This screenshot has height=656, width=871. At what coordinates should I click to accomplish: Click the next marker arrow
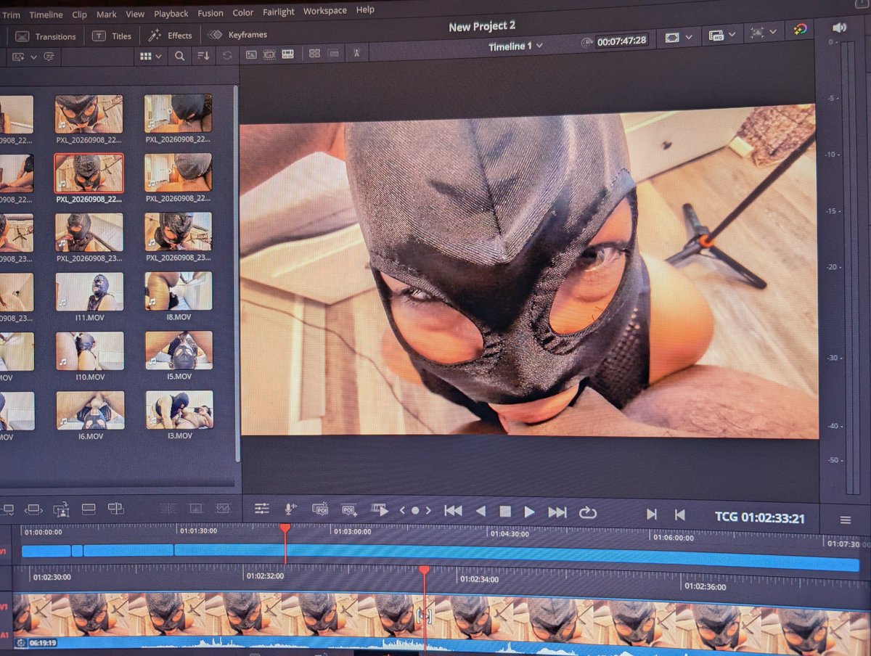pyautogui.click(x=428, y=511)
